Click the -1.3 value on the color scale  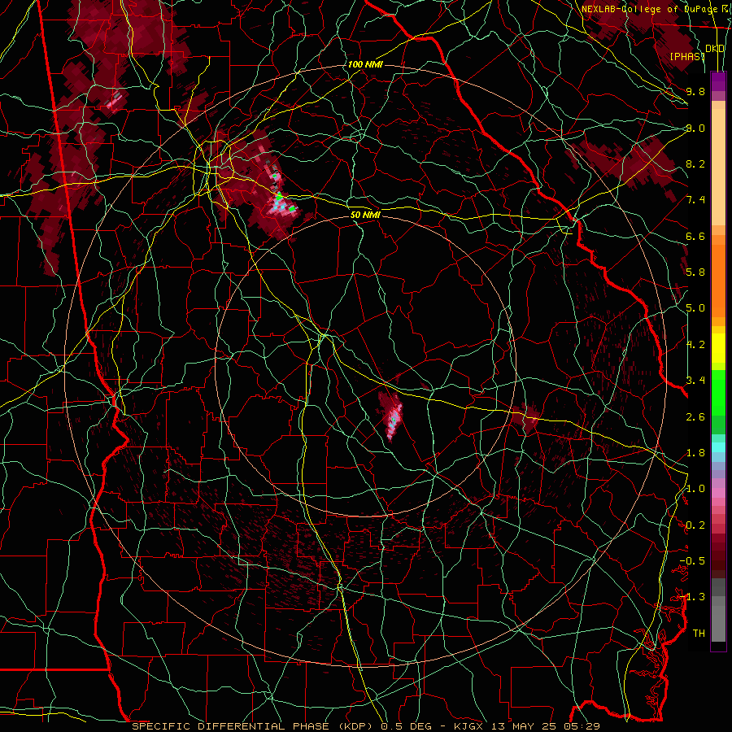[692, 597]
